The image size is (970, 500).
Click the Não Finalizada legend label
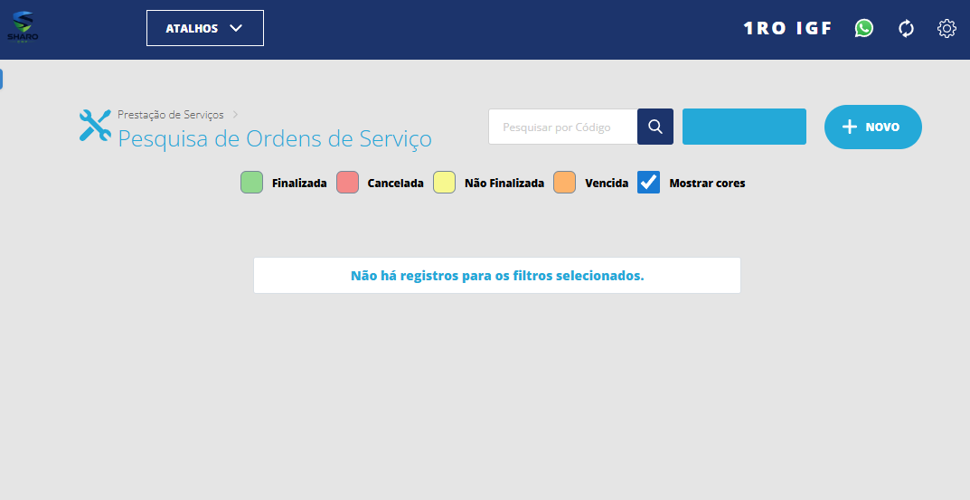[x=504, y=184]
